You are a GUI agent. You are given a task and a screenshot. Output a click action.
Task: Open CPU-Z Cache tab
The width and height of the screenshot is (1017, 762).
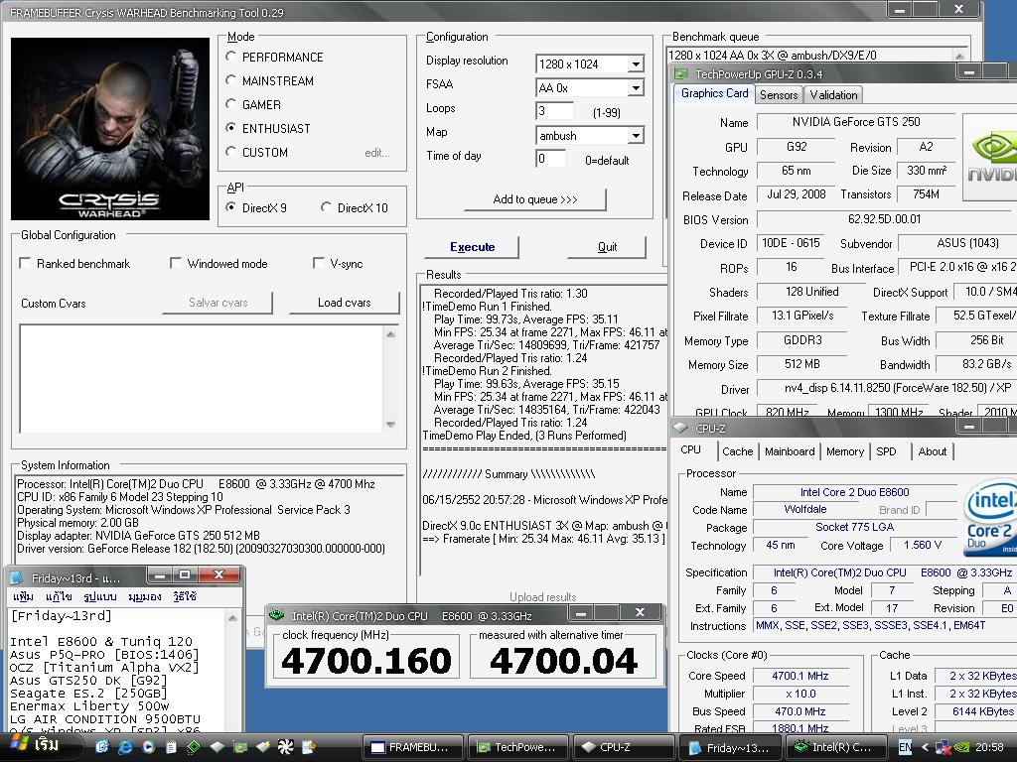coord(738,451)
